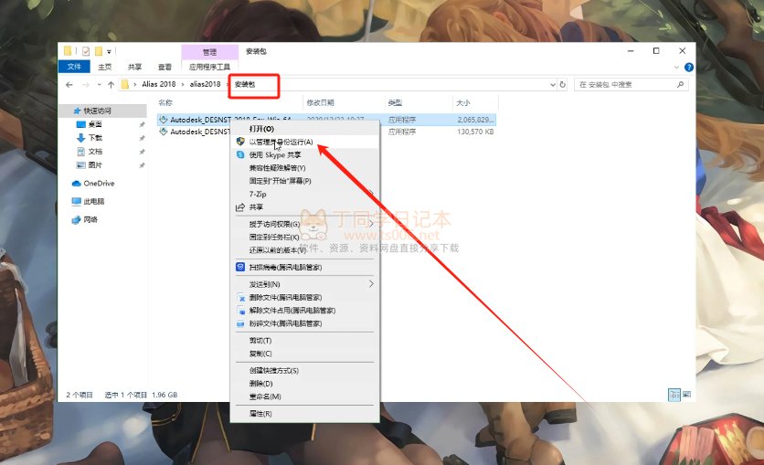Switch to the large icons view toggle in the status bar
Viewport: 764px width, 465px height.
tap(686, 395)
